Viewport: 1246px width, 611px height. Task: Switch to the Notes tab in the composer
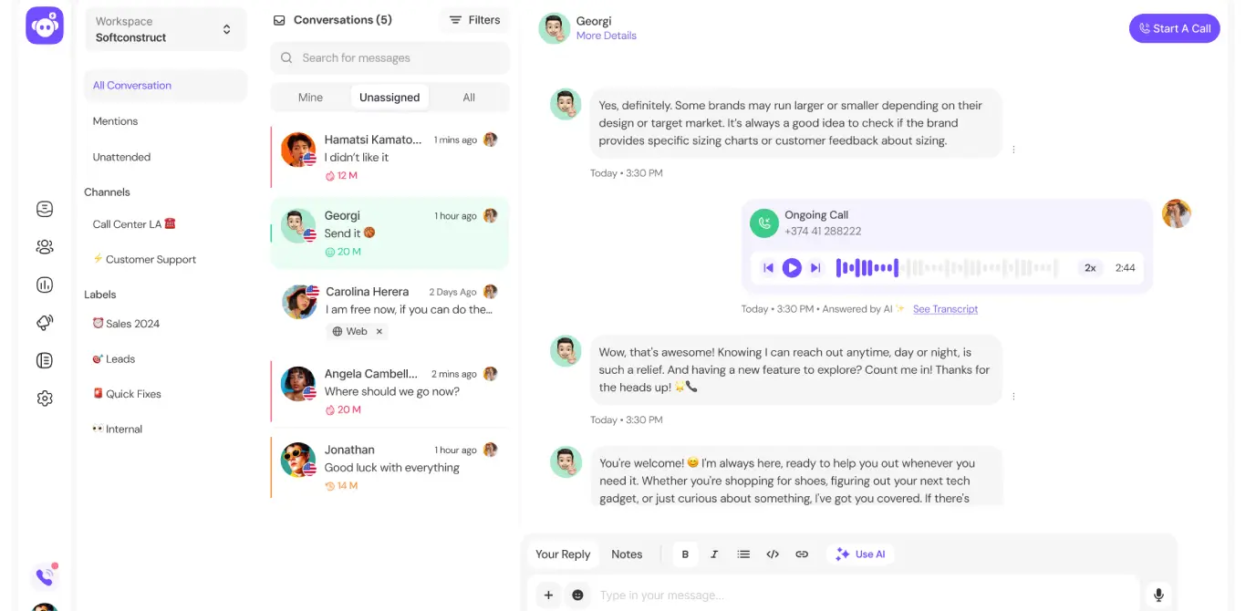627,554
